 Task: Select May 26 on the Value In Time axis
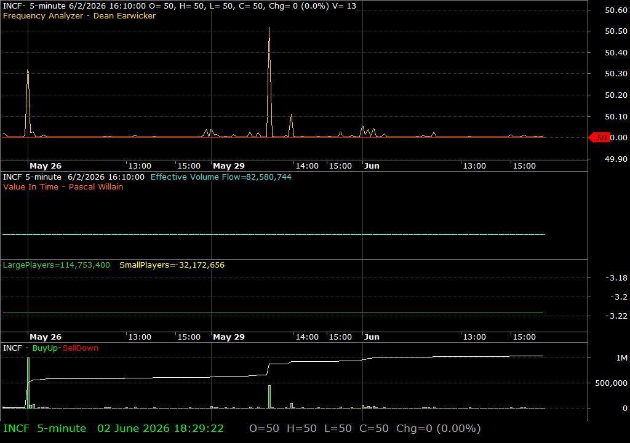[x=46, y=337]
